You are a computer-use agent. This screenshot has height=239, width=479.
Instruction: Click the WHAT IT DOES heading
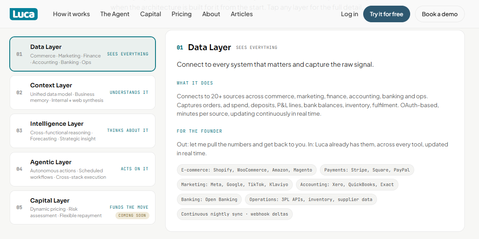pos(195,83)
